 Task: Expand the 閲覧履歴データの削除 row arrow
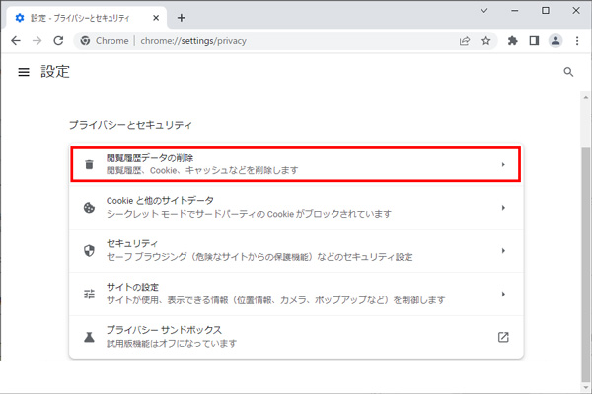point(503,164)
